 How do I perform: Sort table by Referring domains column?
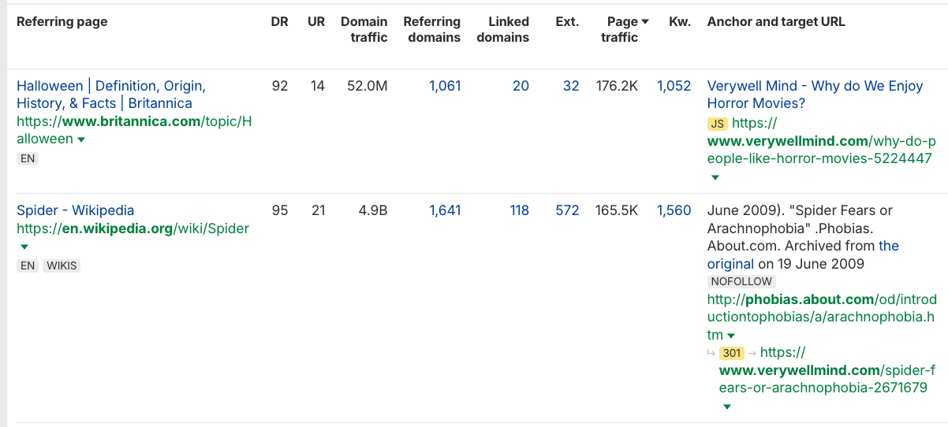[431, 29]
